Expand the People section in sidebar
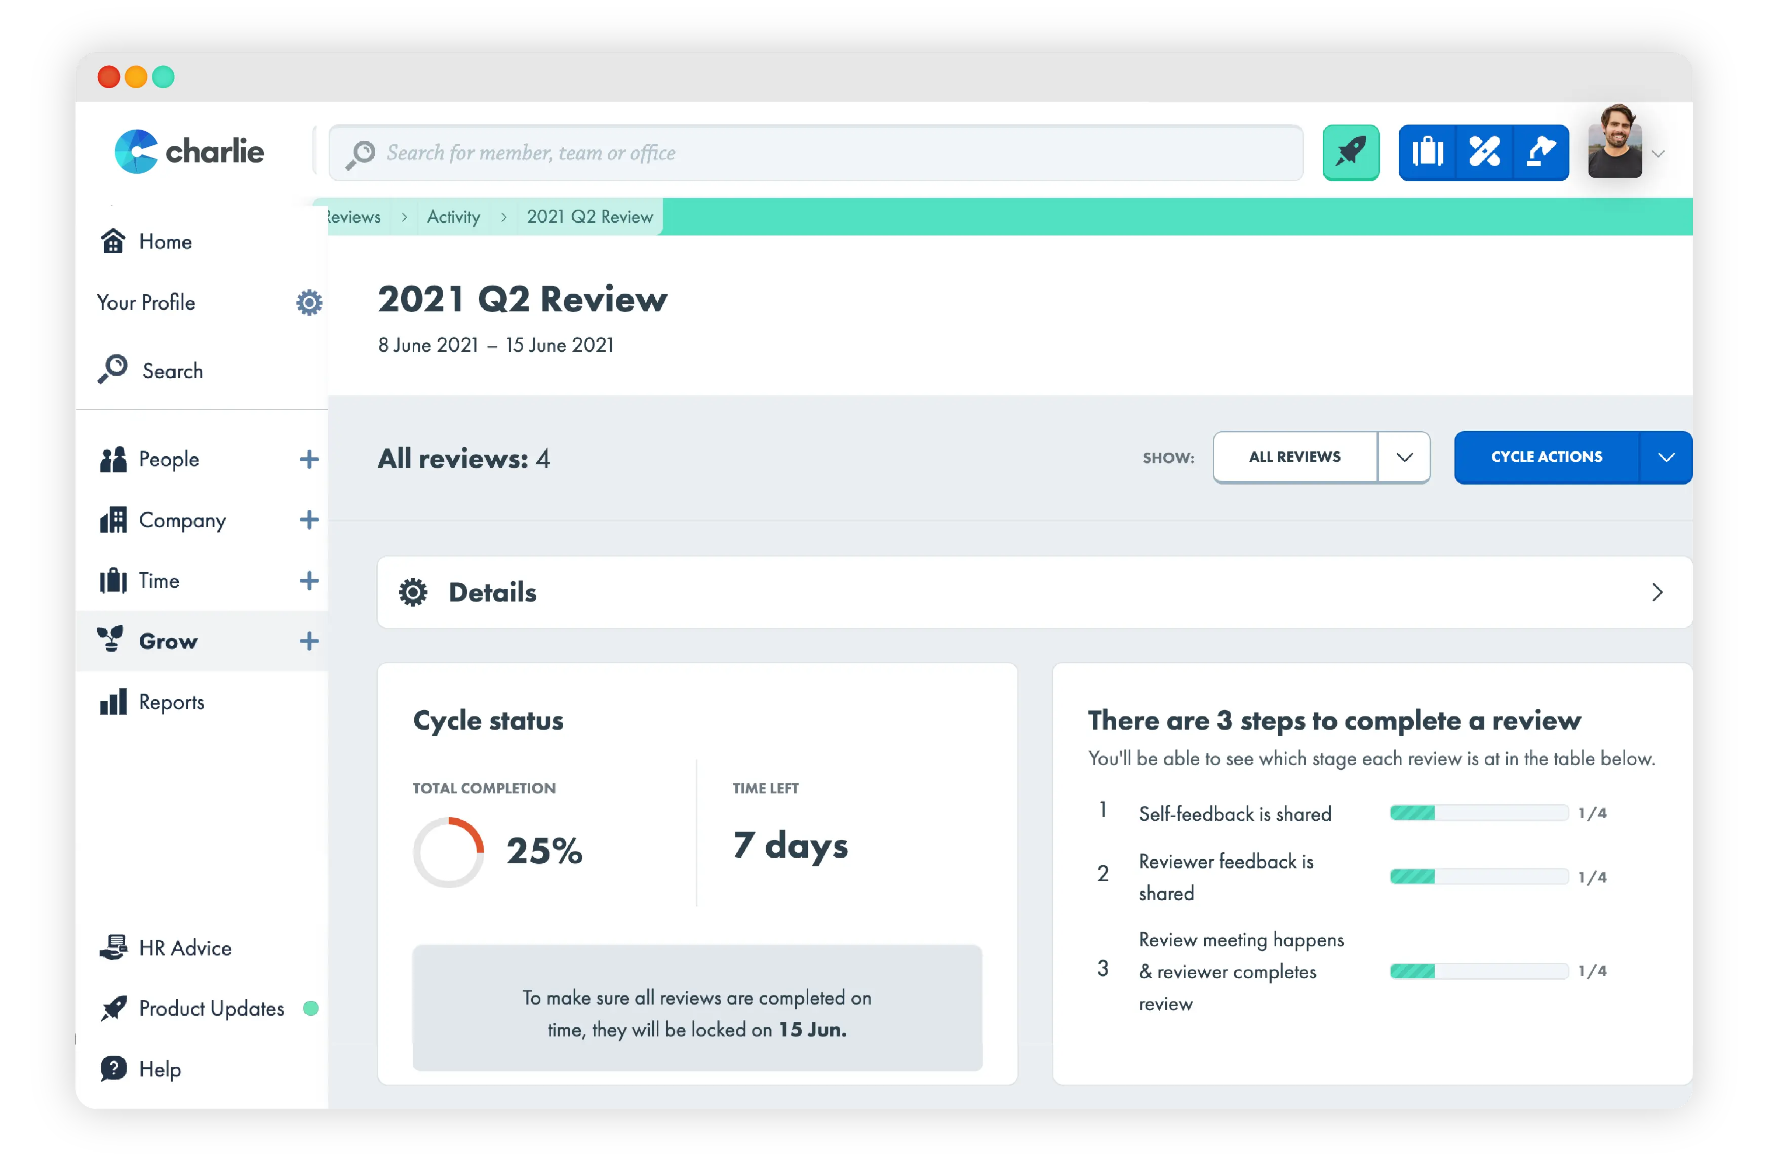The height and width of the screenshot is (1161, 1773). pyautogui.click(x=308, y=459)
